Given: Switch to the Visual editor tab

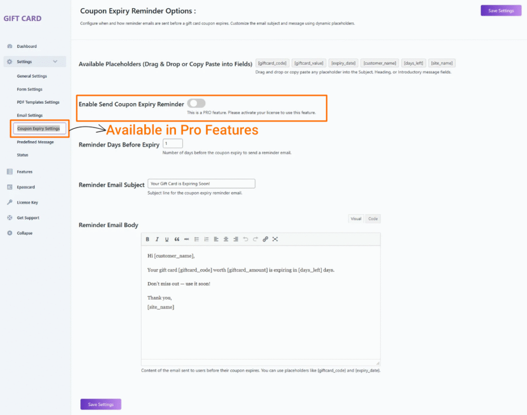Looking at the screenshot, I should click(356, 219).
